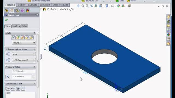This screenshot has height=98, width=175.
Task: Delete a dimension style
Action: coord(22,38)
